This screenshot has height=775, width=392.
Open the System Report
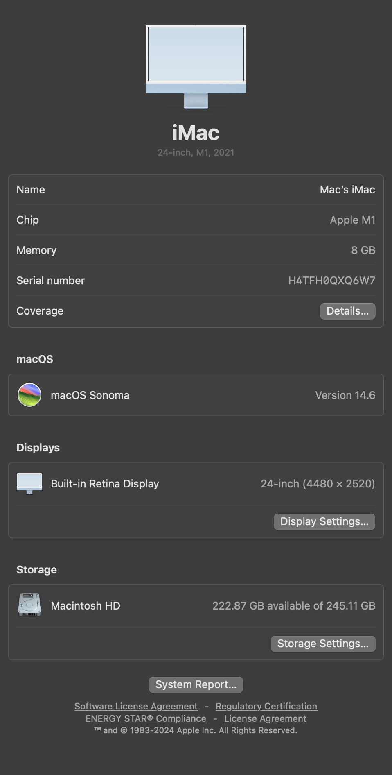tap(196, 684)
